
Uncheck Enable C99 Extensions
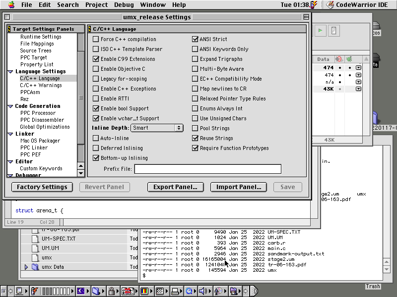pyautogui.click(x=96, y=59)
